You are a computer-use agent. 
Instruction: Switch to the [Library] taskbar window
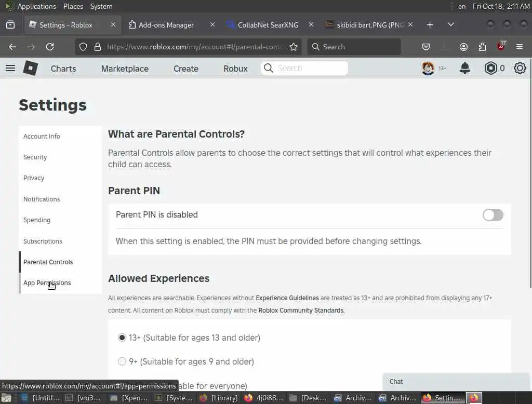[x=219, y=398]
